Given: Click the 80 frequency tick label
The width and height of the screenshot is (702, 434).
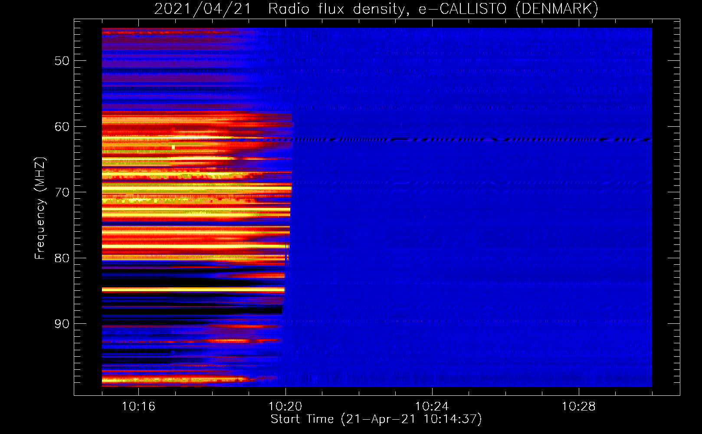Looking at the screenshot, I should (x=62, y=258).
